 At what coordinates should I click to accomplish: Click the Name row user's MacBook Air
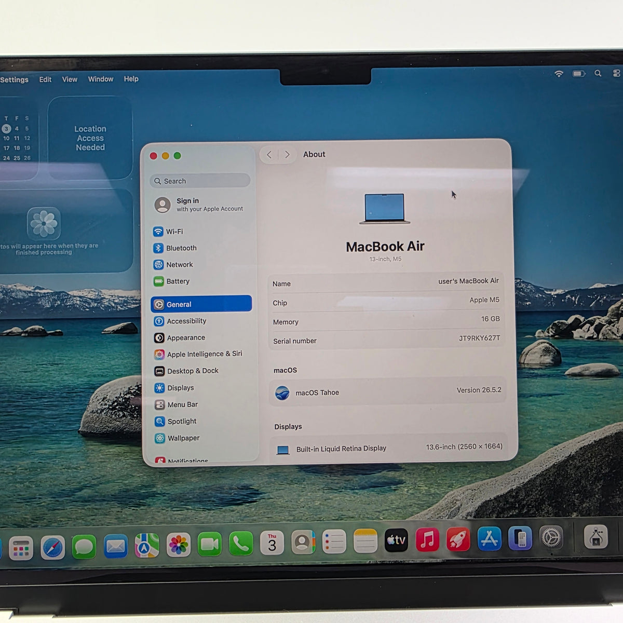click(386, 282)
